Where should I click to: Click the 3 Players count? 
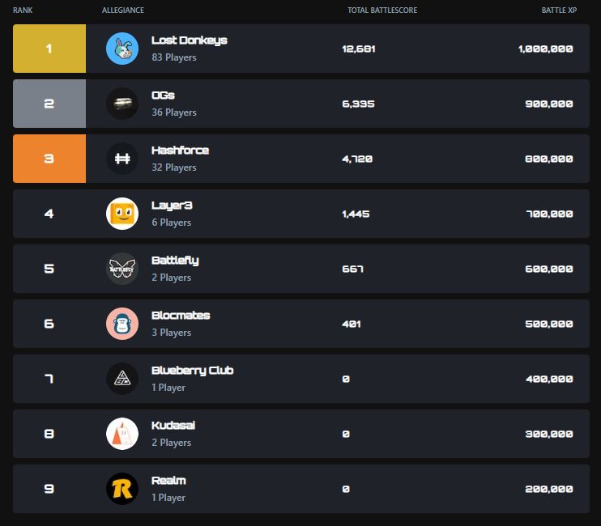tap(172, 333)
